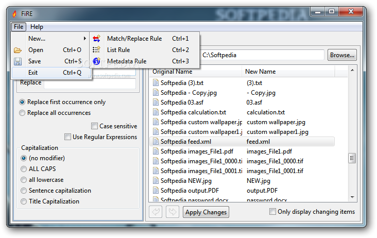Image resolution: width=377 pixels, height=238 pixels.
Task: Click new name 03.asf cell
Action: (x=254, y=103)
